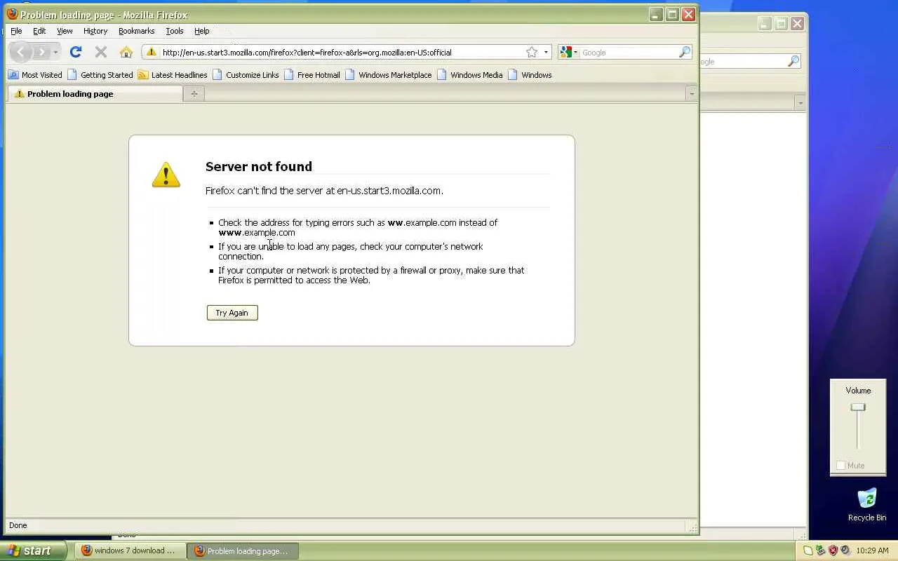Expand the Latest Headlines feed bookmark
The image size is (898, 561).
point(173,75)
